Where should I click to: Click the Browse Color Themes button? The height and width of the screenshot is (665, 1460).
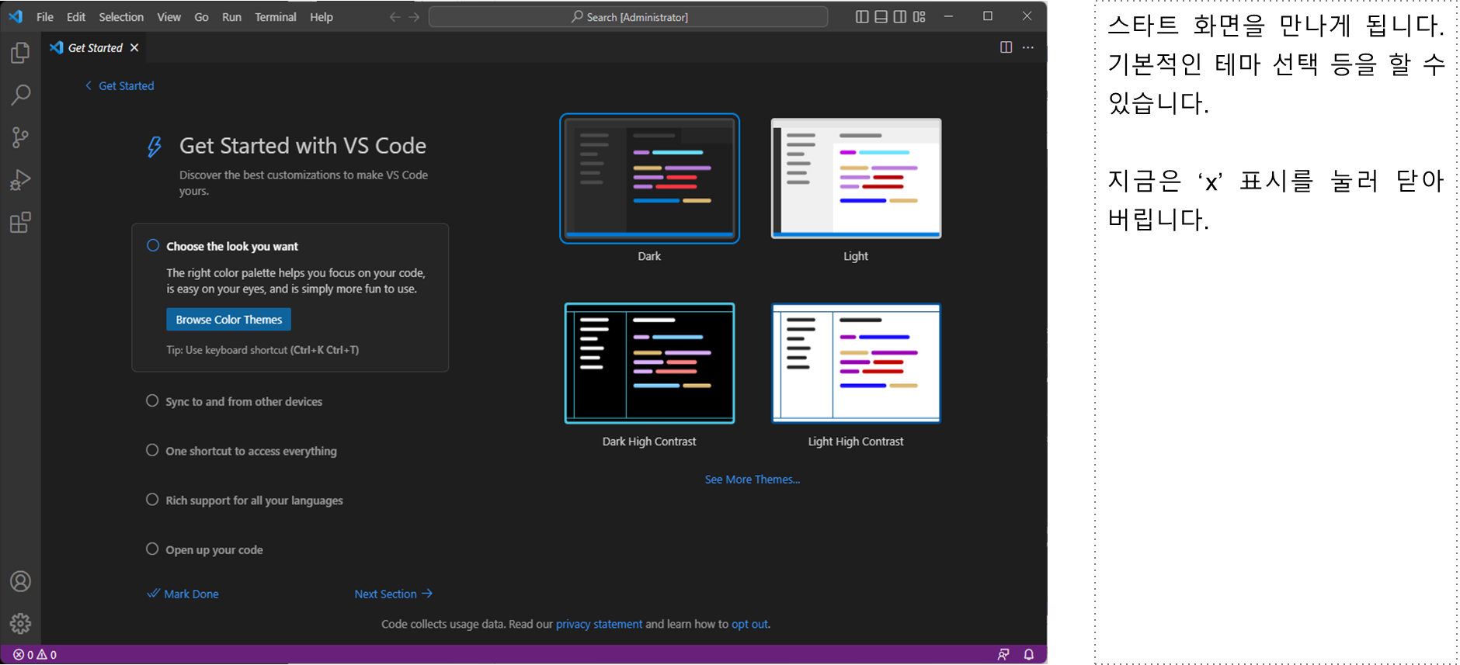(x=229, y=320)
